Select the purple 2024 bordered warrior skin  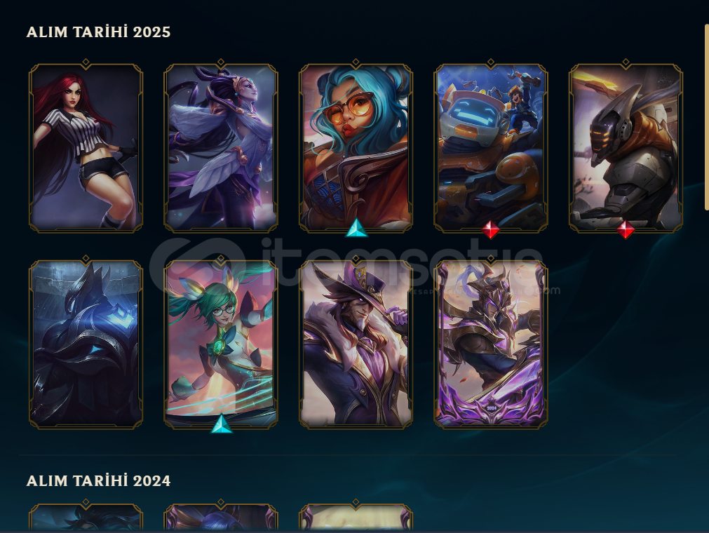click(x=491, y=344)
